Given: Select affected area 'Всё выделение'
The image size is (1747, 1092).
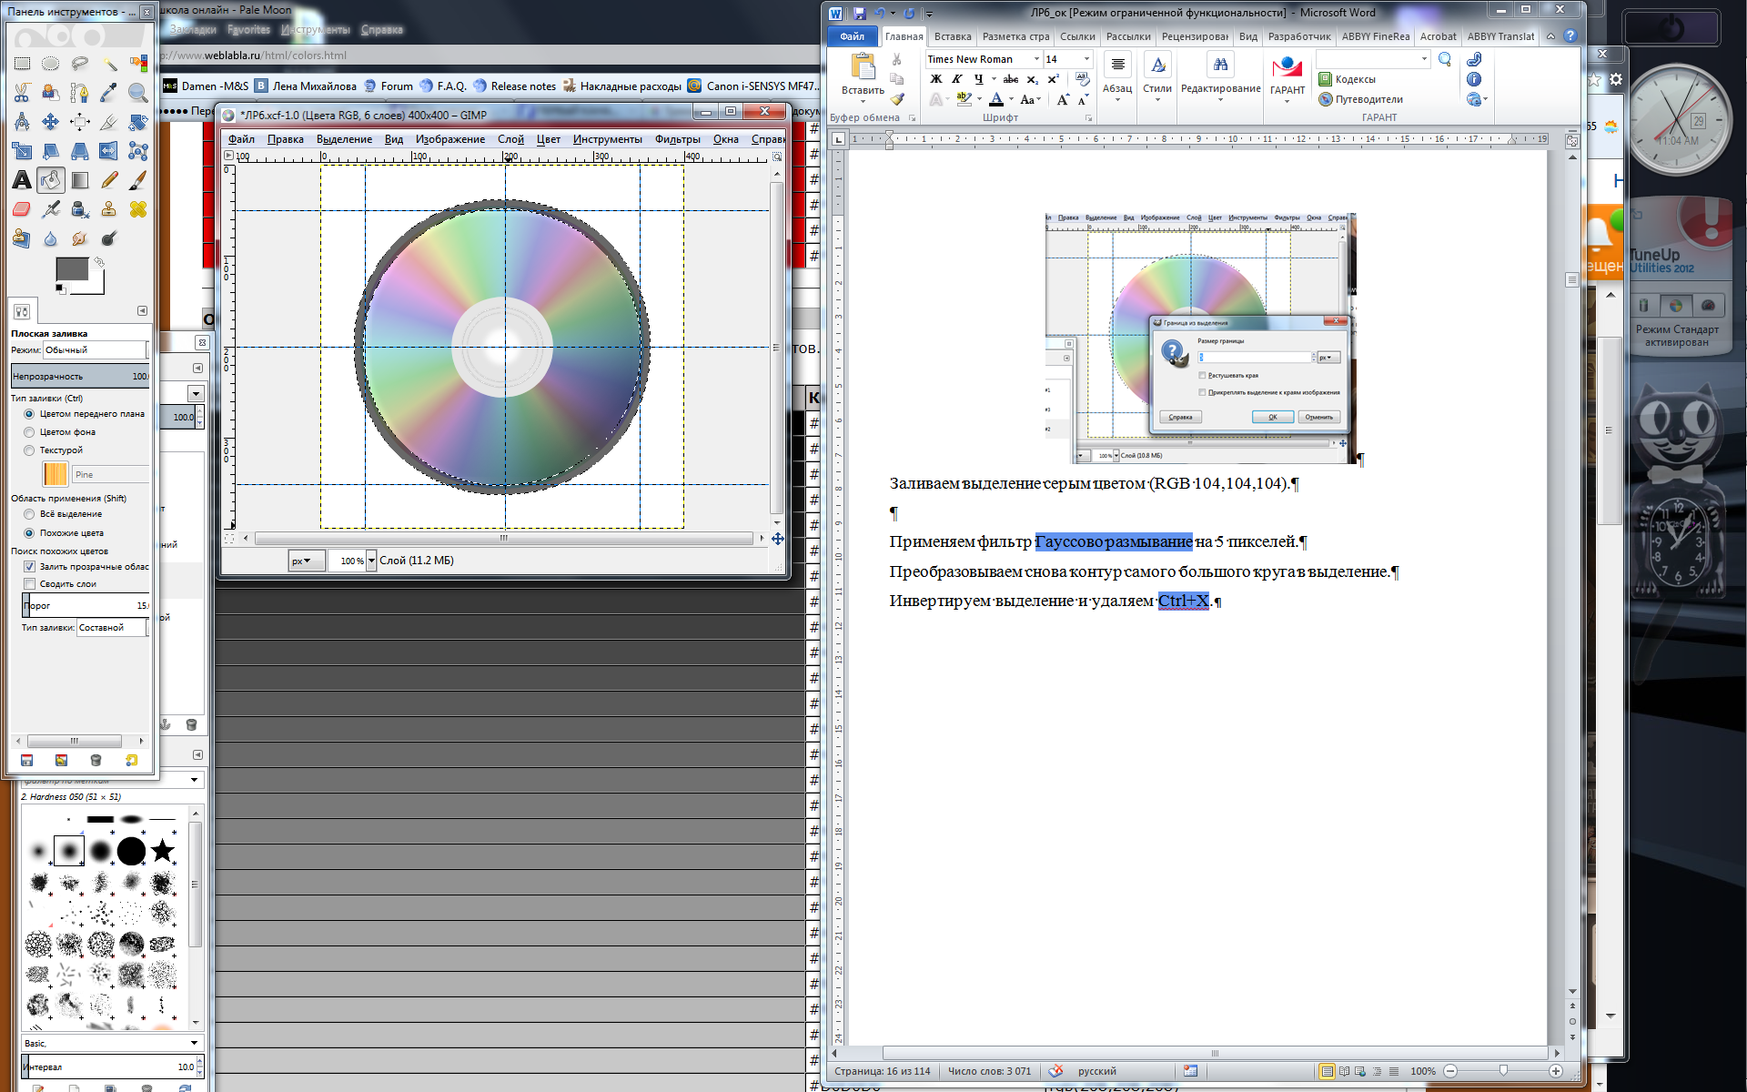Looking at the screenshot, I should pos(29,514).
